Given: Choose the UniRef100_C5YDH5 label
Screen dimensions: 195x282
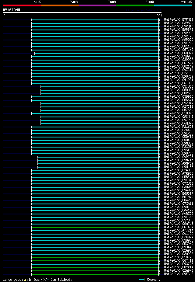Looking at the screenshot, I should (179, 221).
